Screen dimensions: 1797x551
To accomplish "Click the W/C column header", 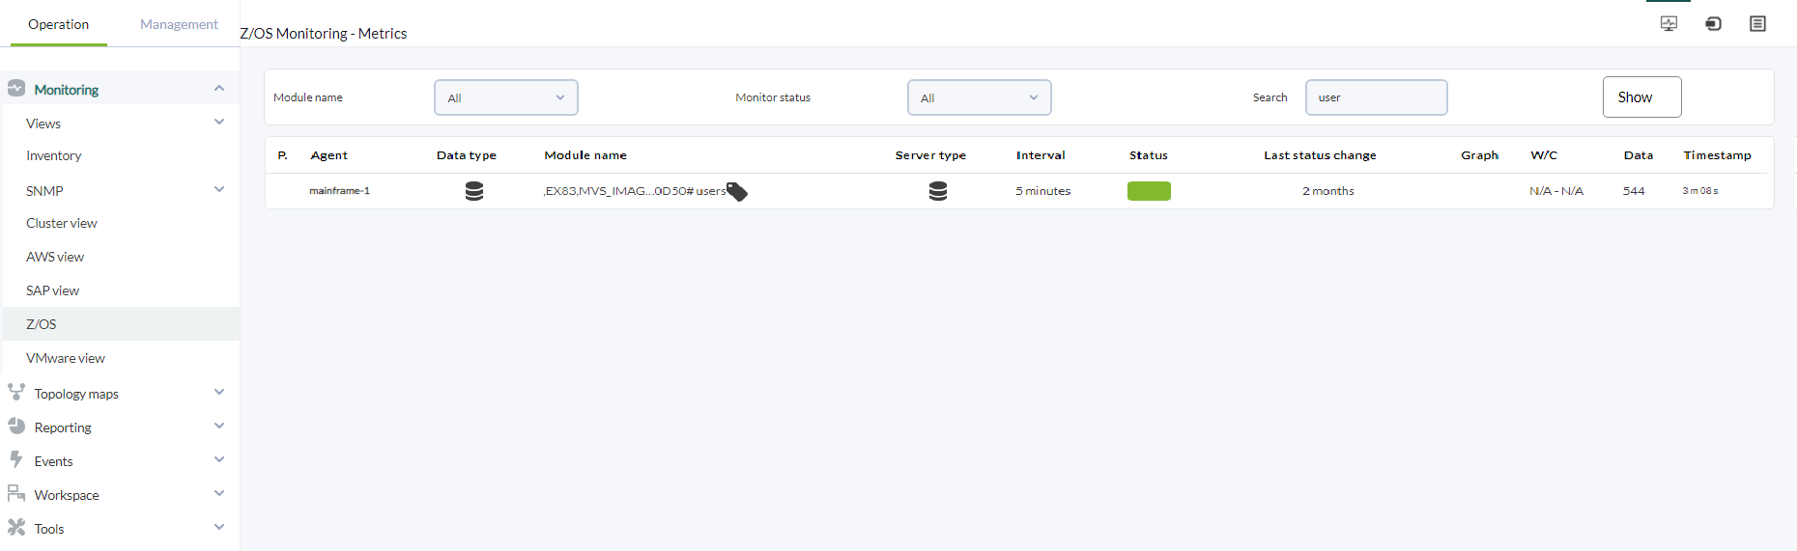I will coord(1544,155).
